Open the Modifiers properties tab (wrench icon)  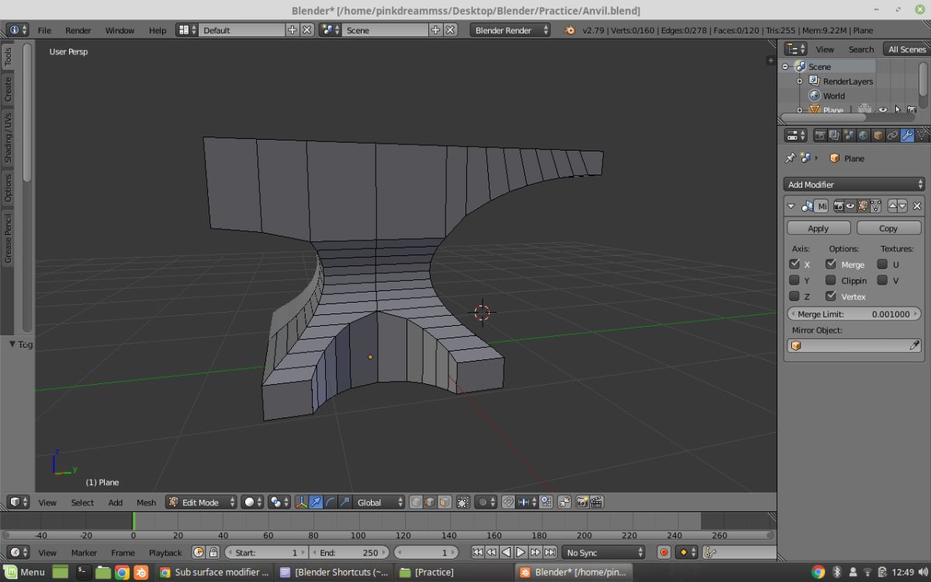pyautogui.click(x=907, y=135)
